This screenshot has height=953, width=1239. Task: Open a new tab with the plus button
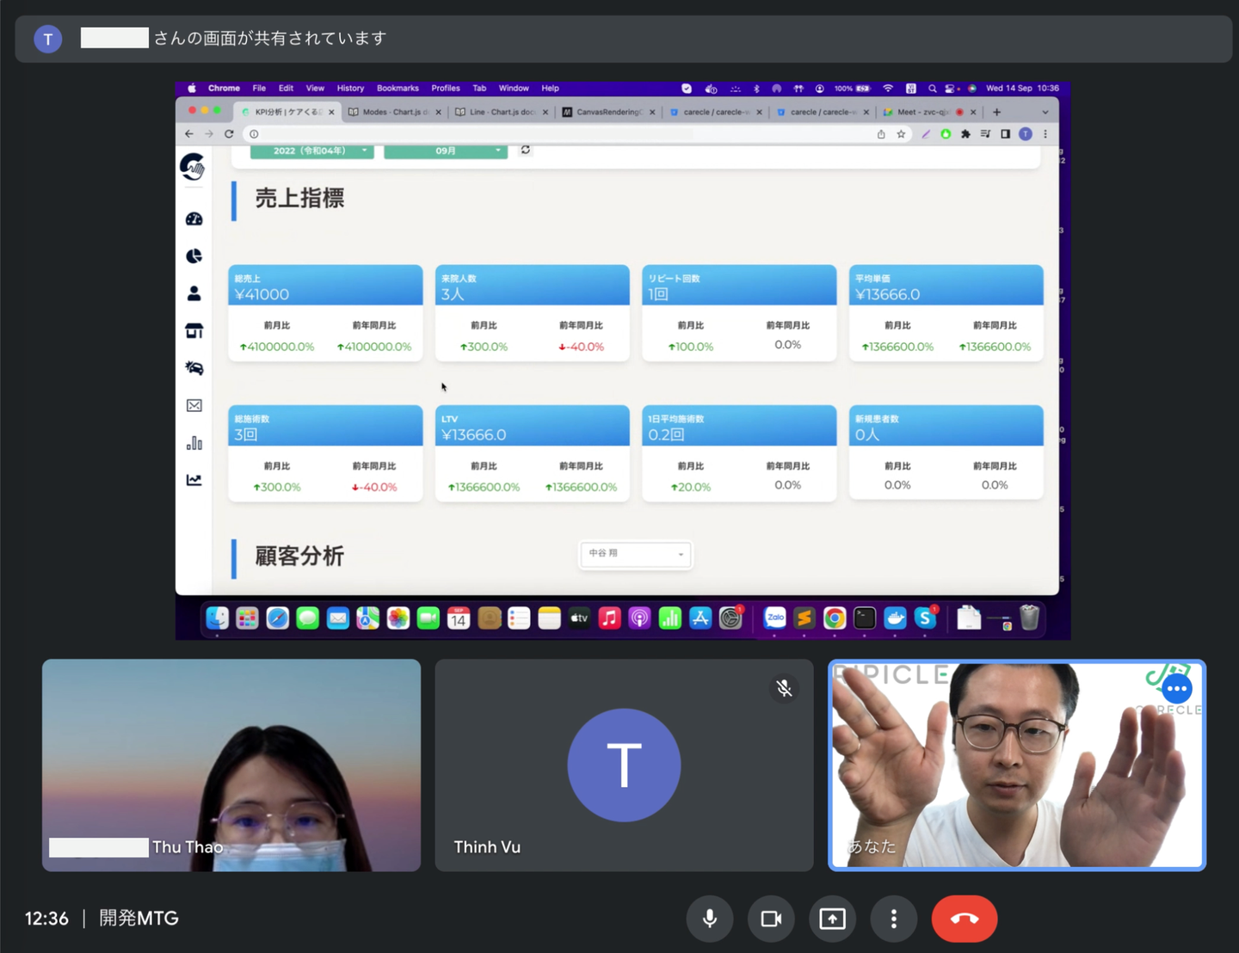pyautogui.click(x=997, y=112)
